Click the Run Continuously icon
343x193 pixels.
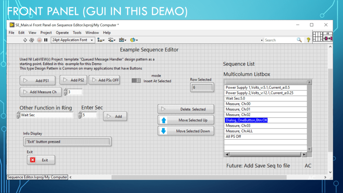click(32, 40)
